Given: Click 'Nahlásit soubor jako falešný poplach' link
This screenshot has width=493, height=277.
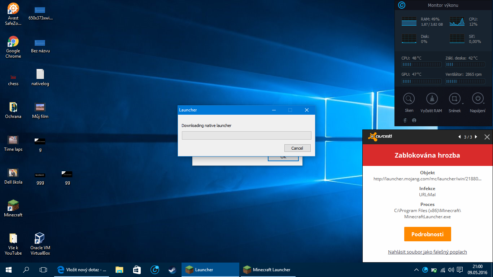Looking at the screenshot, I should (x=427, y=252).
